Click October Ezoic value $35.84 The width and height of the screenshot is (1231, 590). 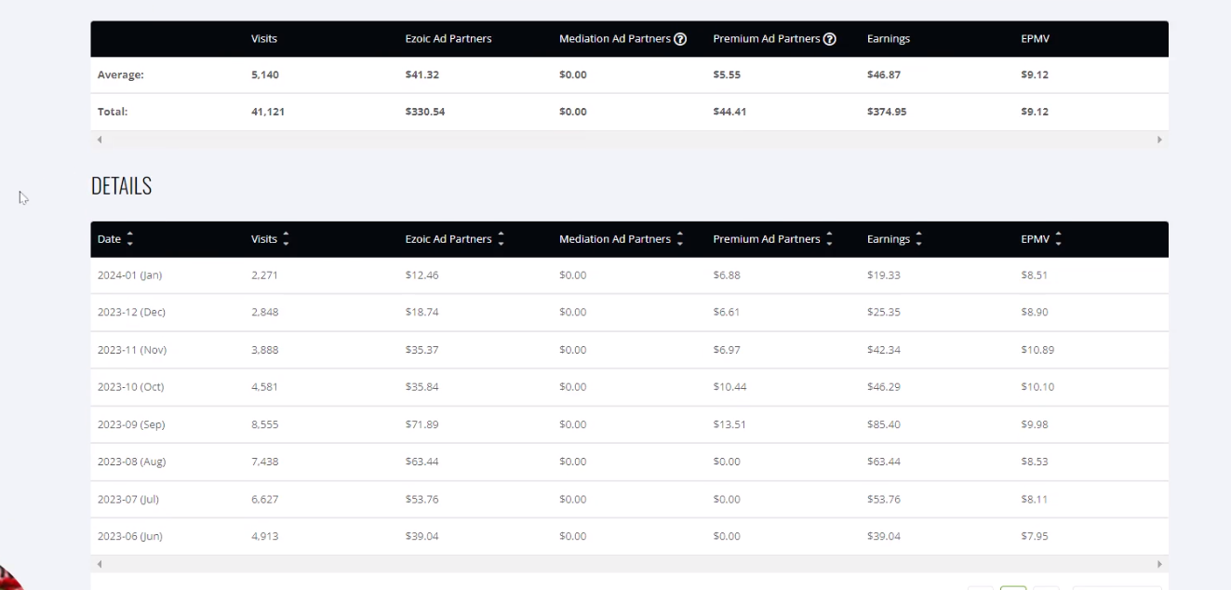(x=421, y=387)
